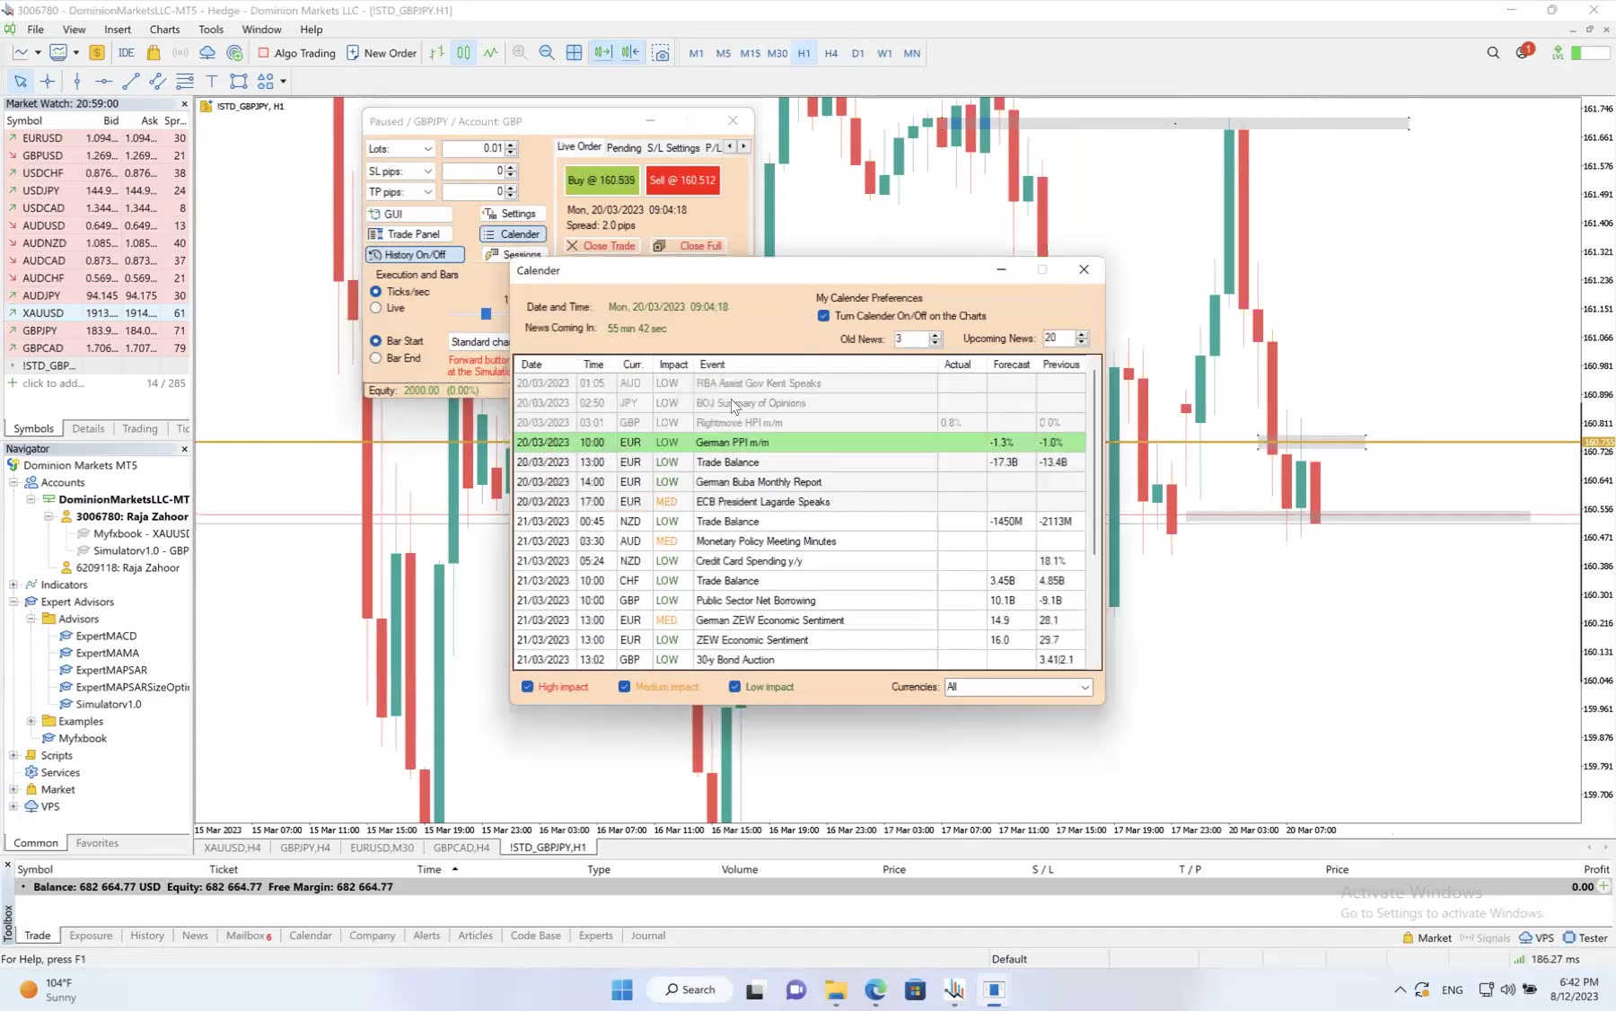Open the History tab in Toolbox
Viewport: 1616px width, 1011px height.
147,936
